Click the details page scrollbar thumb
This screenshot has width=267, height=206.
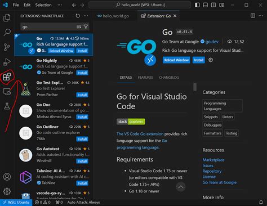(x=195, y=87)
